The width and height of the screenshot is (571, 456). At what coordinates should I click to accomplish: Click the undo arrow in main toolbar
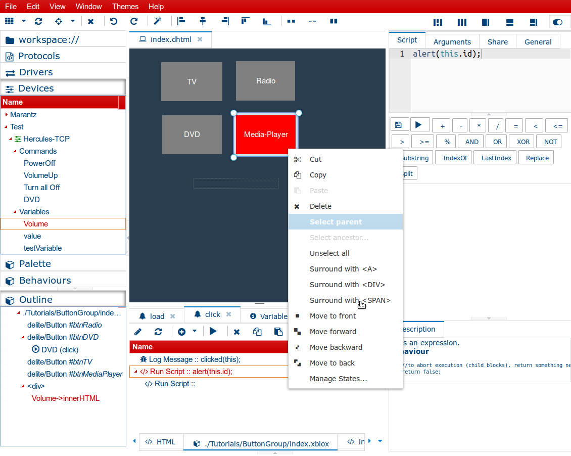(114, 21)
